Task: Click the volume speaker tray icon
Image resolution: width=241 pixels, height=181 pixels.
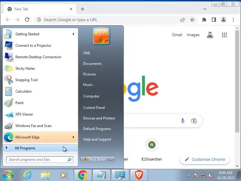Action: pos(210,176)
